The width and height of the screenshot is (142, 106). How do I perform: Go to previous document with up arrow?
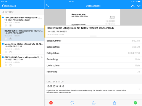tap(133, 6)
